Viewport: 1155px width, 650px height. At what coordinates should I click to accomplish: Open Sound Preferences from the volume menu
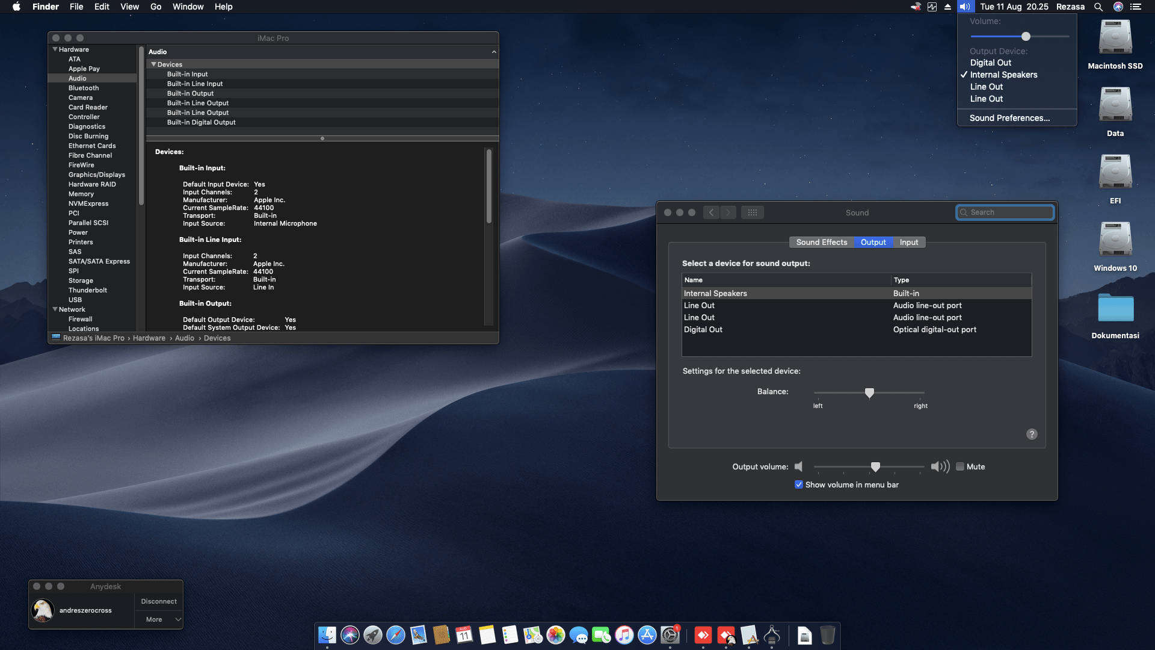1009,118
